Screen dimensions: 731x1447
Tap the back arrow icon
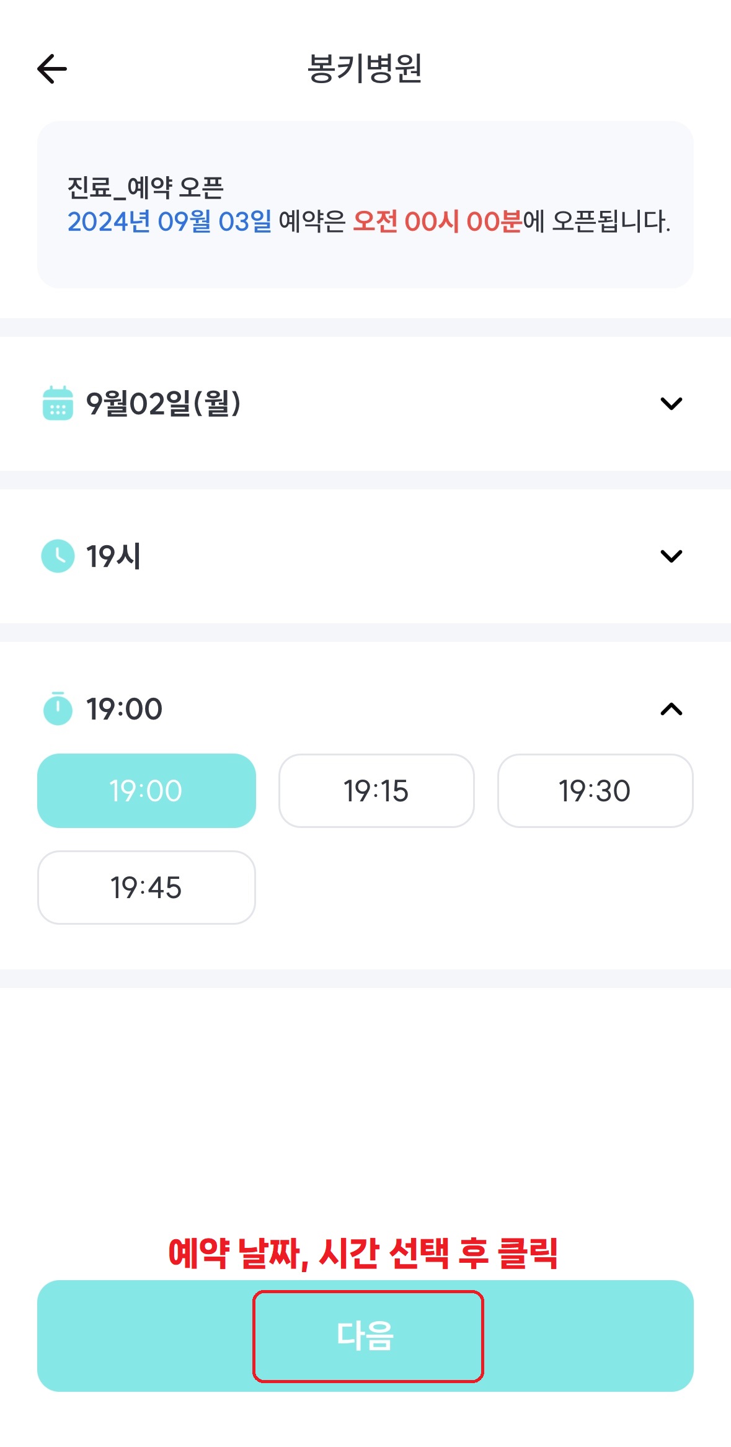point(52,68)
